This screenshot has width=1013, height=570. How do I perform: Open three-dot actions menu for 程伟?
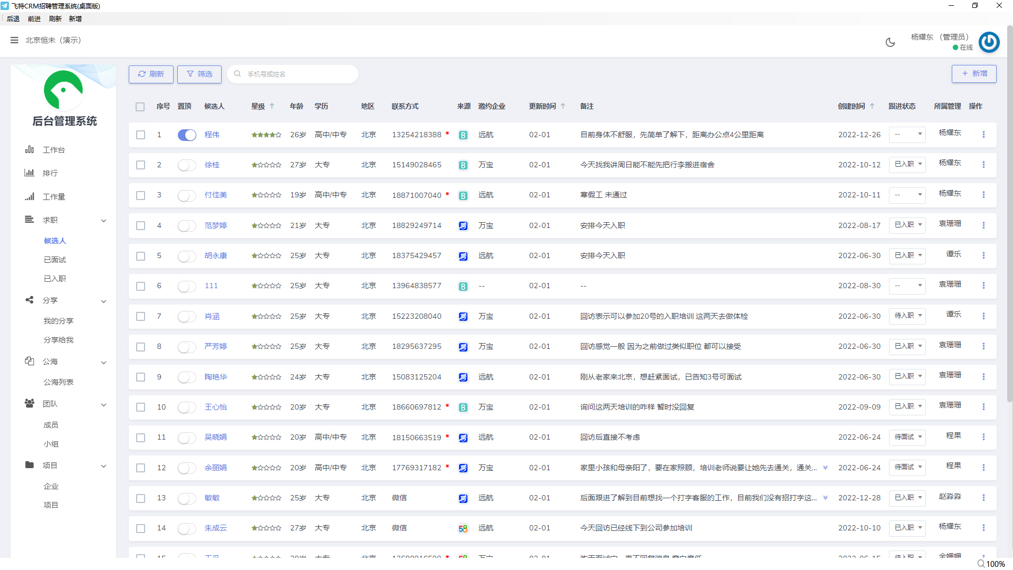click(983, 135)
